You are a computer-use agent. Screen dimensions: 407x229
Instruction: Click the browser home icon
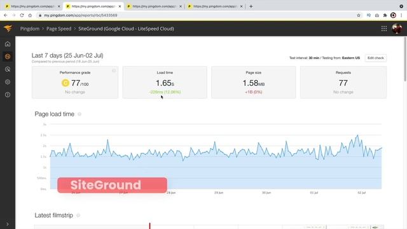pyautogui.click(x=30, y=15)
